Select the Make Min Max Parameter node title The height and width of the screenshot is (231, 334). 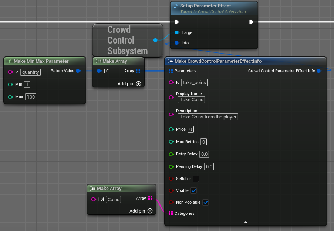tap(41, 61)
